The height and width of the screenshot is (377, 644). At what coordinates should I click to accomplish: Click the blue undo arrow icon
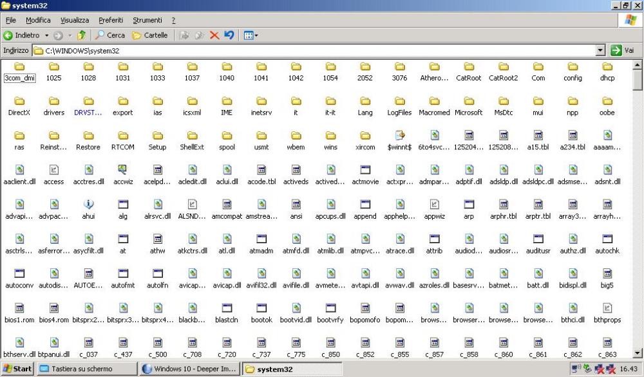tap(229, 35)
